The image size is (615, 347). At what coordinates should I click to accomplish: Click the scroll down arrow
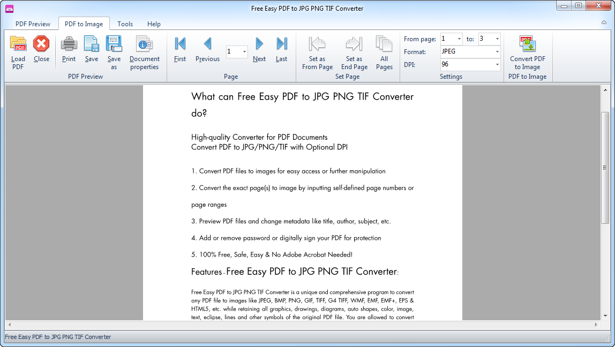[605, 315]
